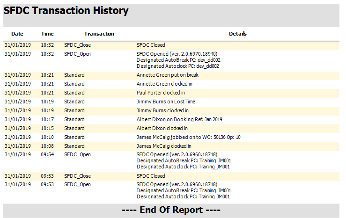Select the 'Annette Green put on break' entry
346x218 pixels.
tap(167, 75)
